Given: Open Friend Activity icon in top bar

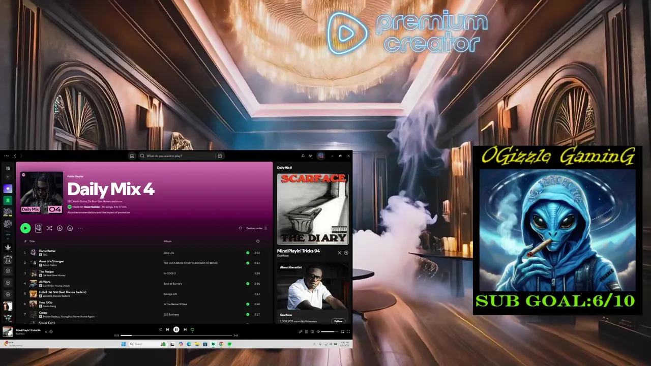Looking at the screenshot, I should (310, 156).
